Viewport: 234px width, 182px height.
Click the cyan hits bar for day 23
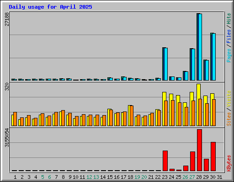[166, 64]
